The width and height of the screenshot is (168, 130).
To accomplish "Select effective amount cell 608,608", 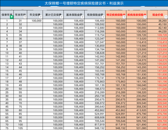I will pyautogui.click(x=95, y=117).
